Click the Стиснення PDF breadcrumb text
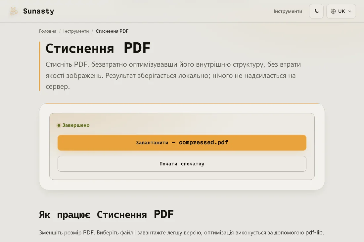 112,31
